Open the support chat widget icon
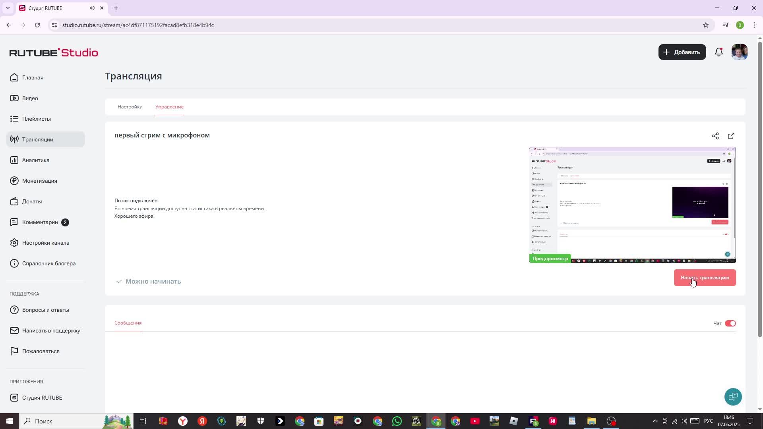 [x=733, y=396]
